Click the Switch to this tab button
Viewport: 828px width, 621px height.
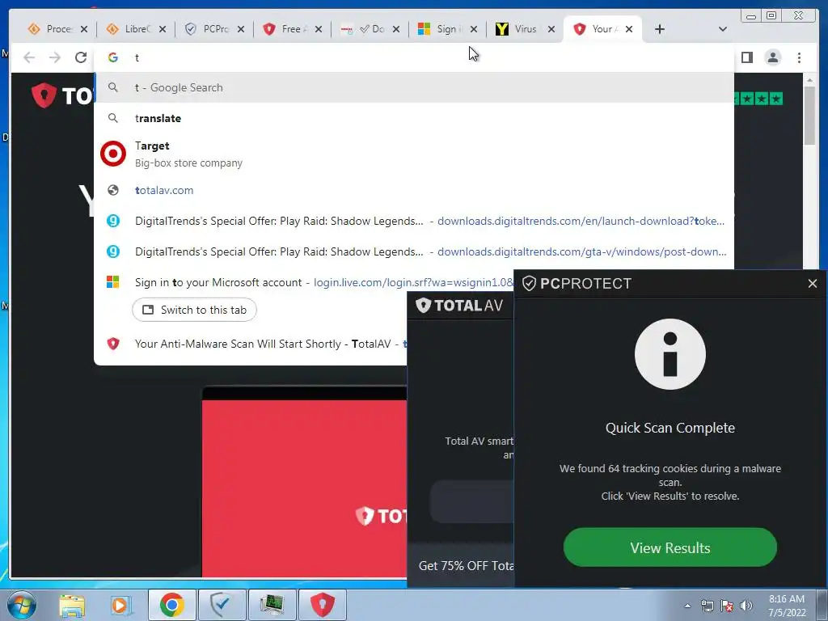pos(194,310)
